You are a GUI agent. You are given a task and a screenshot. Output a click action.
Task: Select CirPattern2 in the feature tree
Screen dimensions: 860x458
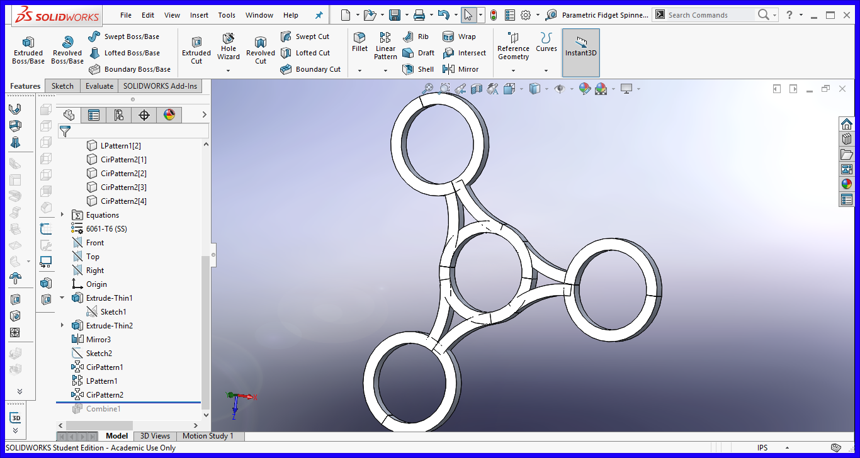[98, 395]
